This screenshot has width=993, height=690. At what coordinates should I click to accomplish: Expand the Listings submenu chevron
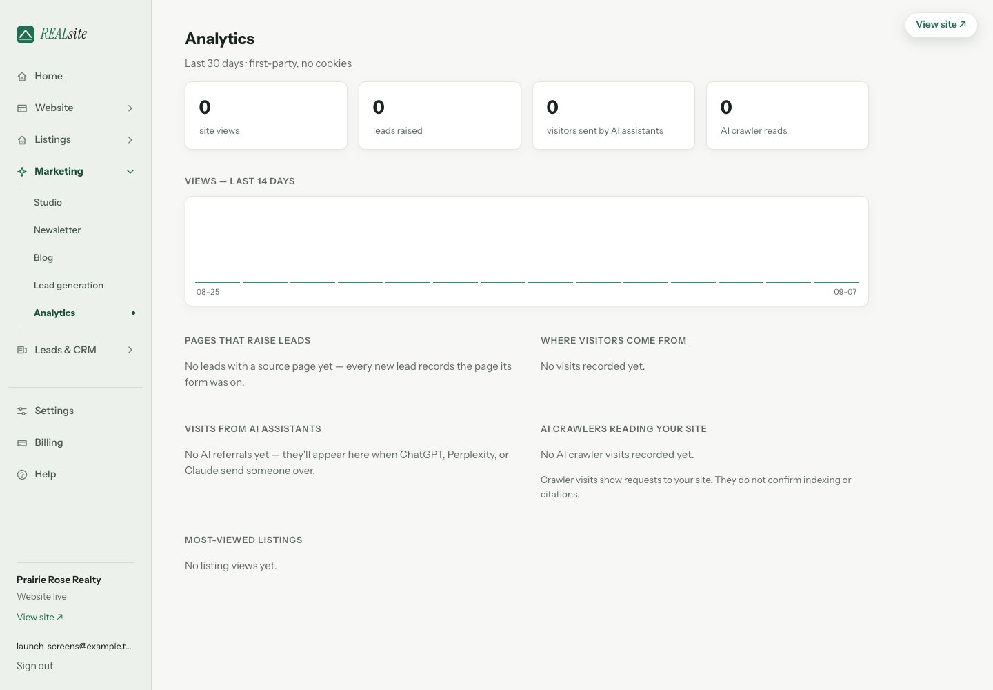coord(130,140)
